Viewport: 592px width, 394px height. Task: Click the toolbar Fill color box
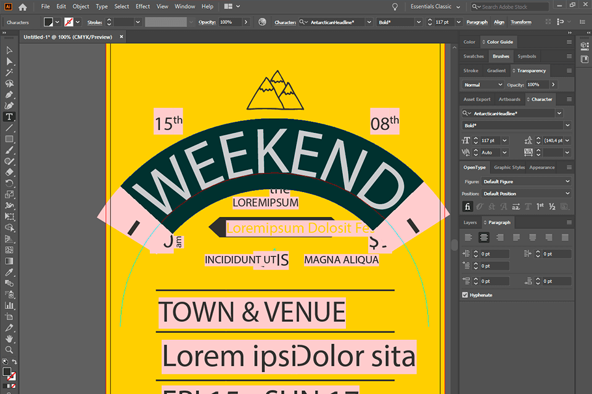(6, 372)
